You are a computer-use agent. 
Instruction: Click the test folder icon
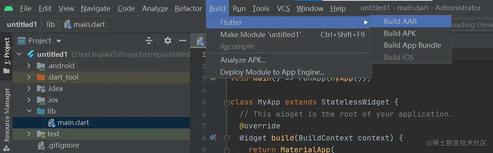click(41, 134)
